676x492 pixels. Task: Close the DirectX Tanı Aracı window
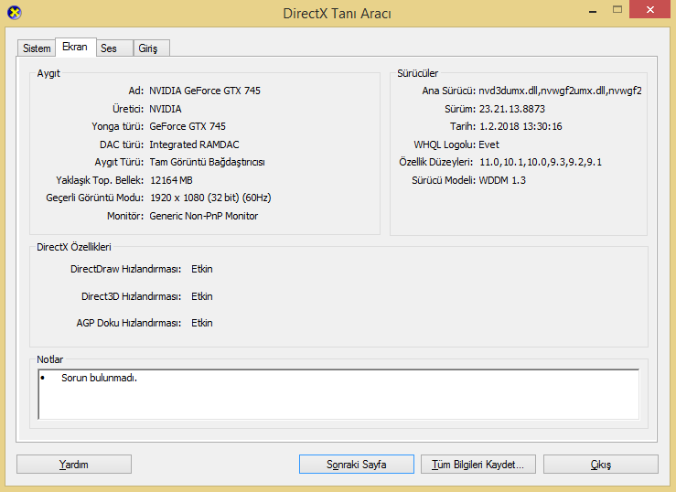[x=650, y=9]
